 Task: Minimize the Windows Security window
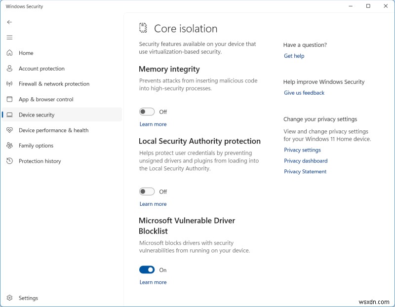tap(351, 6)
